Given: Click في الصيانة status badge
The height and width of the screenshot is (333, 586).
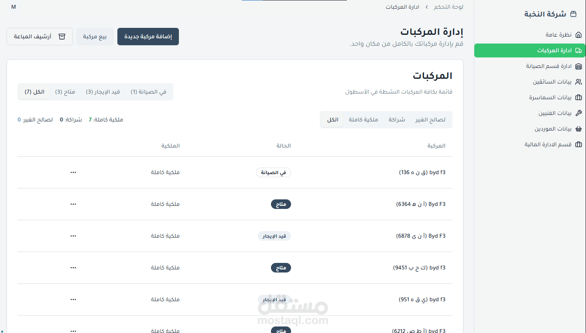Looking at the screenshot, I should pyautogui.click(x=274, y=172).
